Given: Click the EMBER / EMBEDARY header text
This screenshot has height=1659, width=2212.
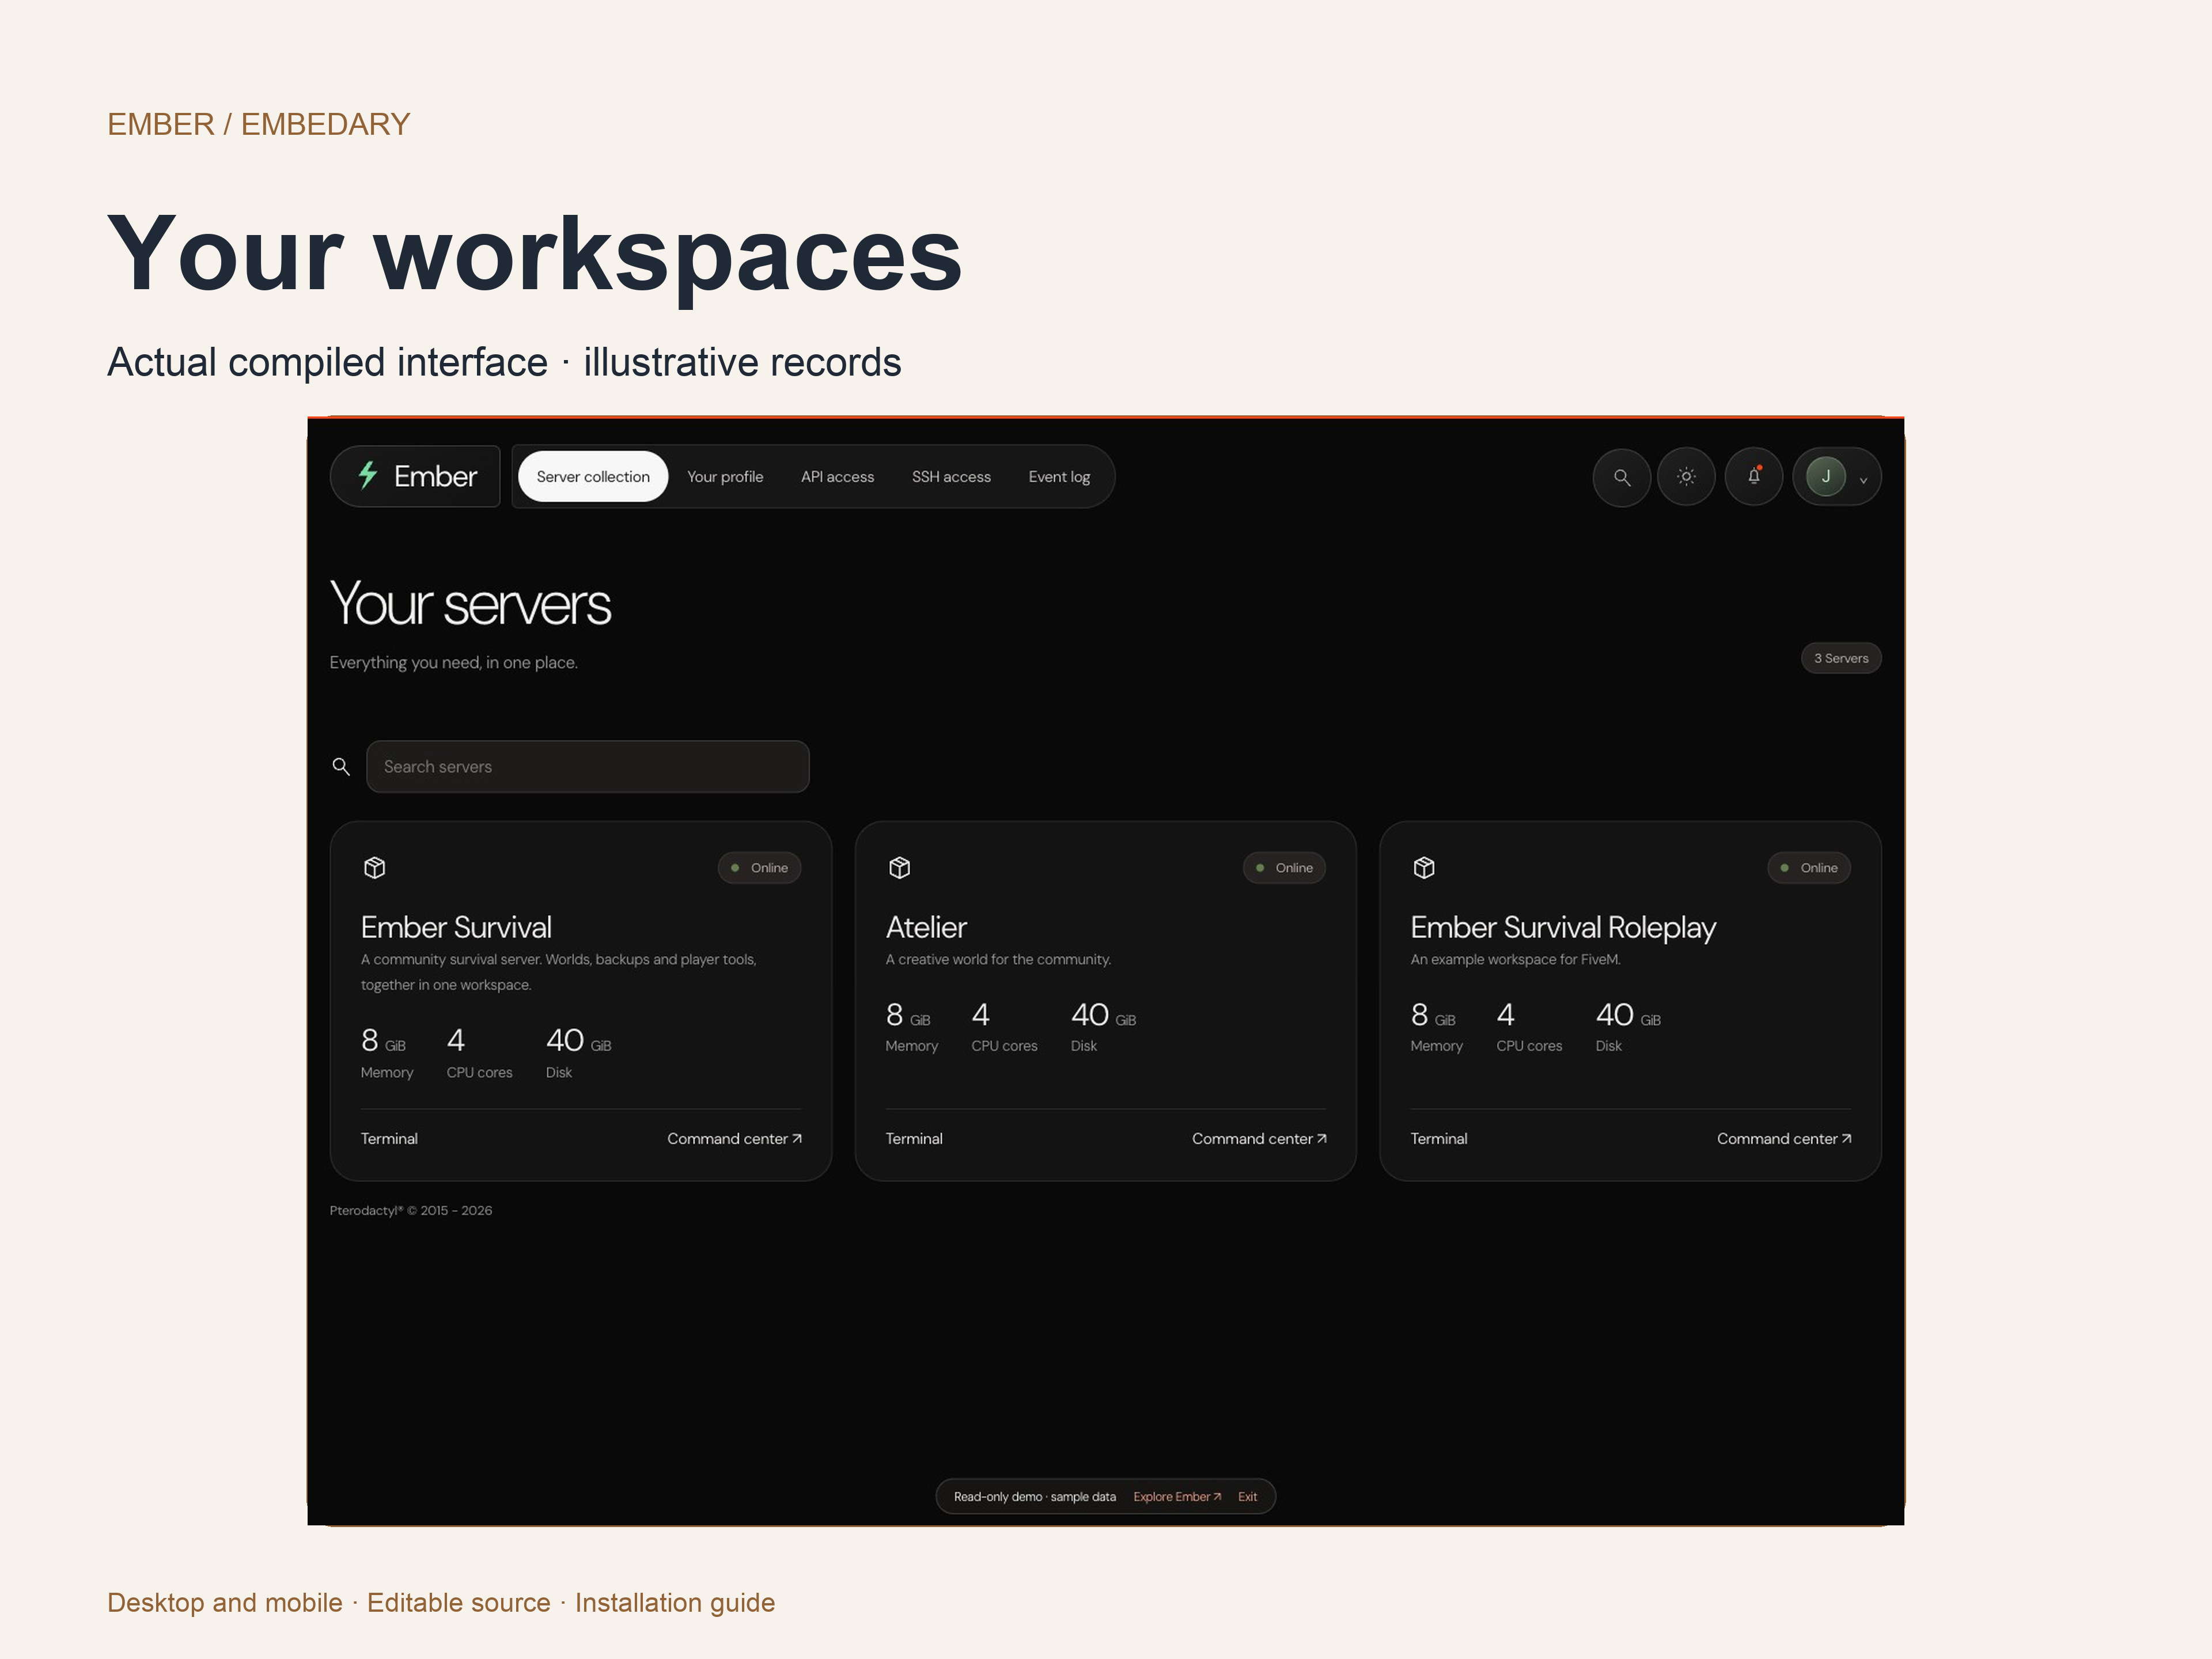Looking at the screenshot, I should pyautogui.click(x=258, y=124).
